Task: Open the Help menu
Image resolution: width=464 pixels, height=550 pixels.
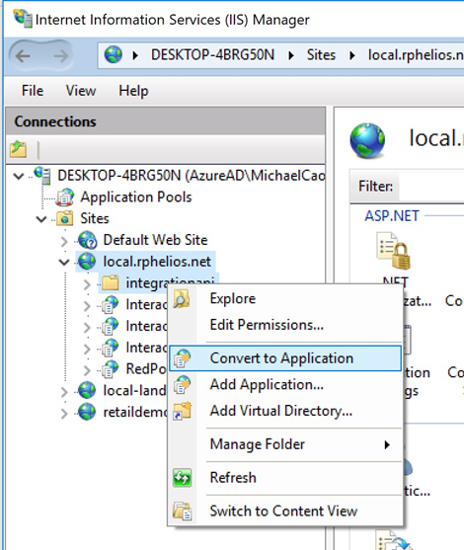Action: pos(133,91)
